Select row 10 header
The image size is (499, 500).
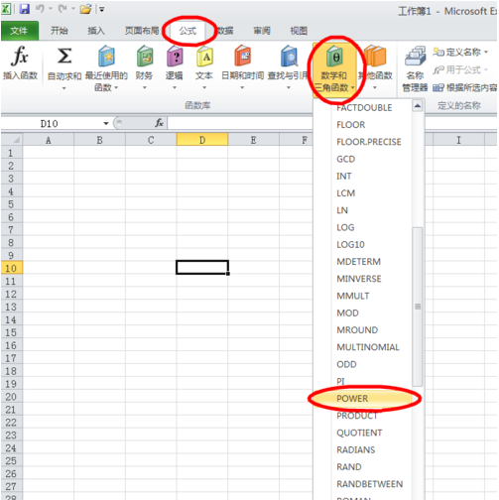coord(11,268)
